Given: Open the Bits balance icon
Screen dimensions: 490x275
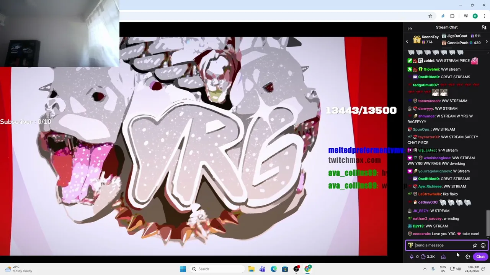Looking at the screenshot, I should tap(412, 257).
